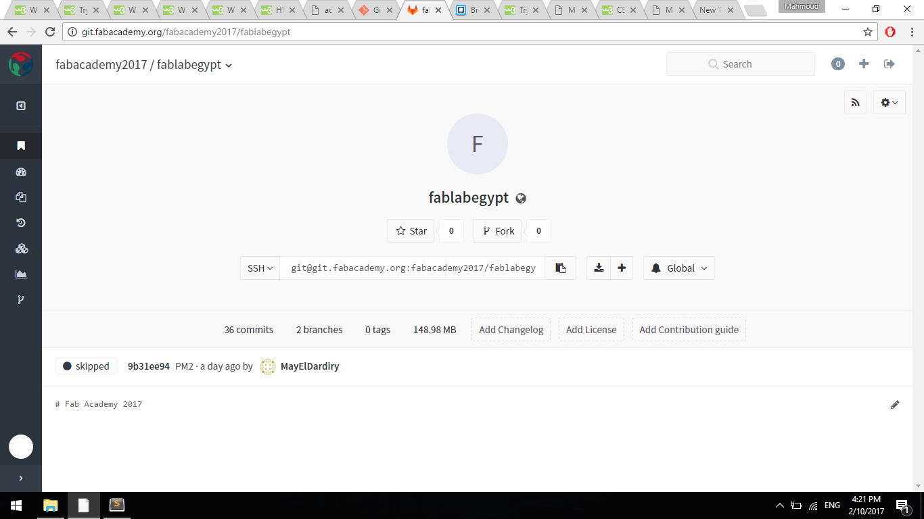
Task: Open the fablabegypt project title dropdown arrow
Action: [x=229, y=66]
